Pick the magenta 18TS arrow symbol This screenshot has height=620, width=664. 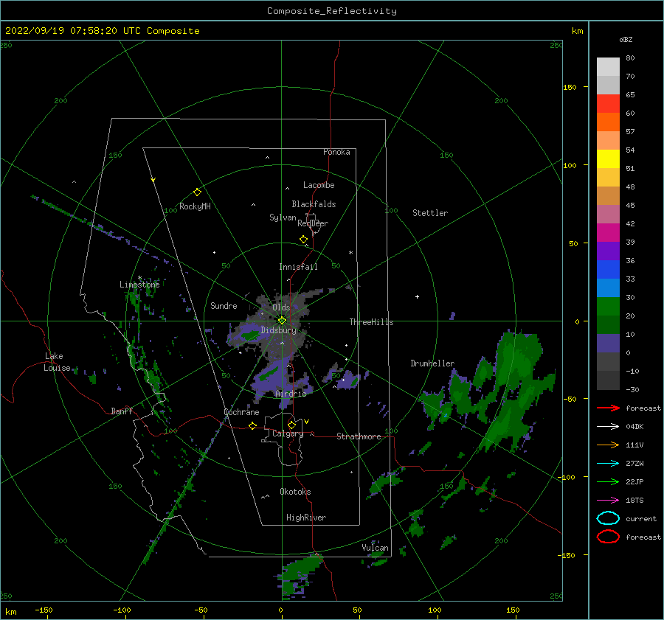(608, 501)
